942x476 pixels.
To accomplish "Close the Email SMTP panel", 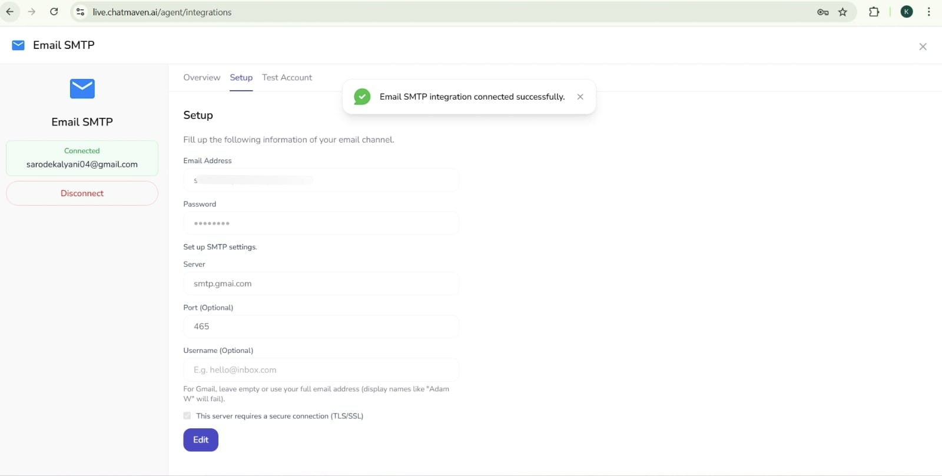I will 923,47.
